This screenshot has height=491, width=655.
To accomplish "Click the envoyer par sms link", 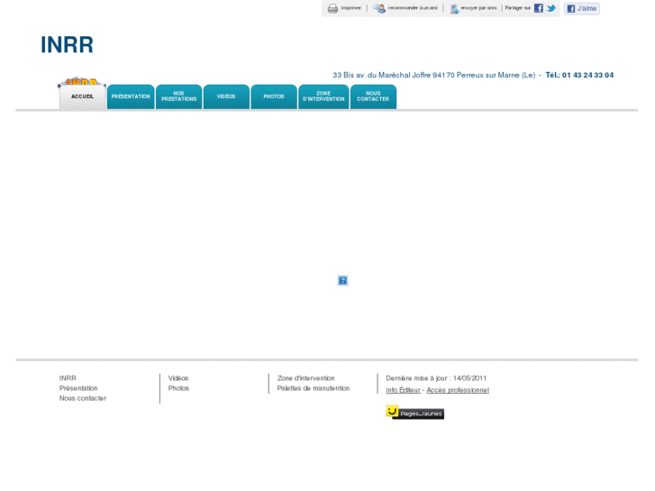I will pyautogui.click(x=478, y=8).
